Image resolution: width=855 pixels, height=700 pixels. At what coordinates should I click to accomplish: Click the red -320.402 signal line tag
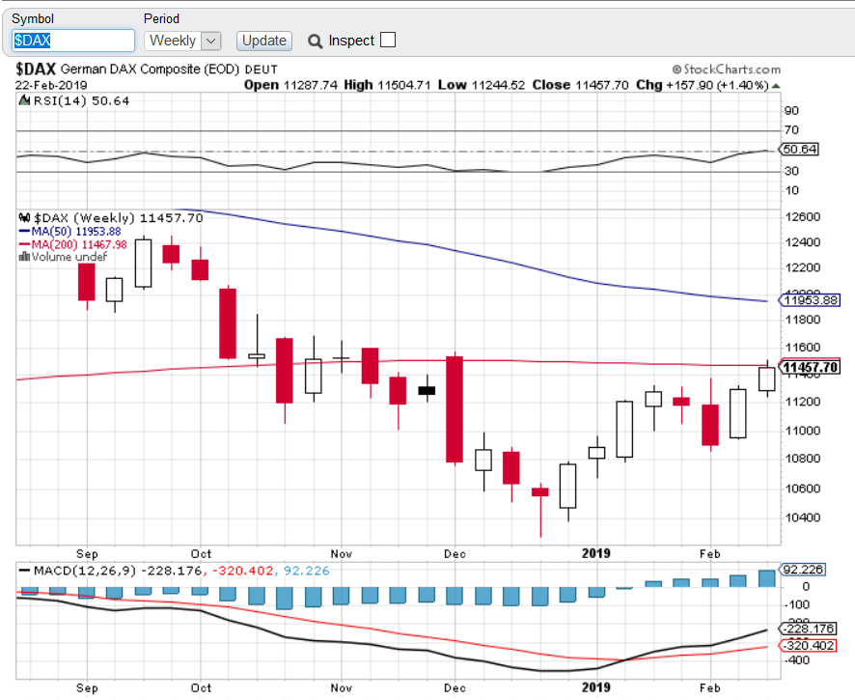point(809,646)
